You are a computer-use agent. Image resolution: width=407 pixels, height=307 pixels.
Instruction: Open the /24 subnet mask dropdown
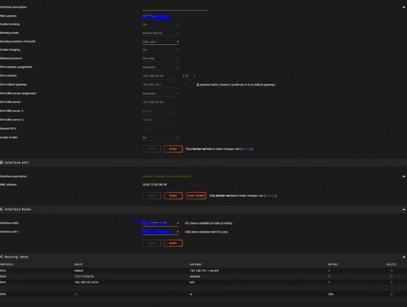pyautogui.click(x=190, y=76)
